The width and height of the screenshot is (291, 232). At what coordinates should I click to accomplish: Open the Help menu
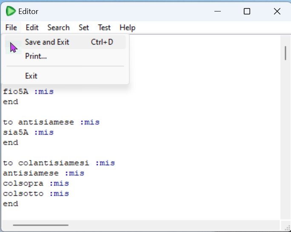point(127,28)
